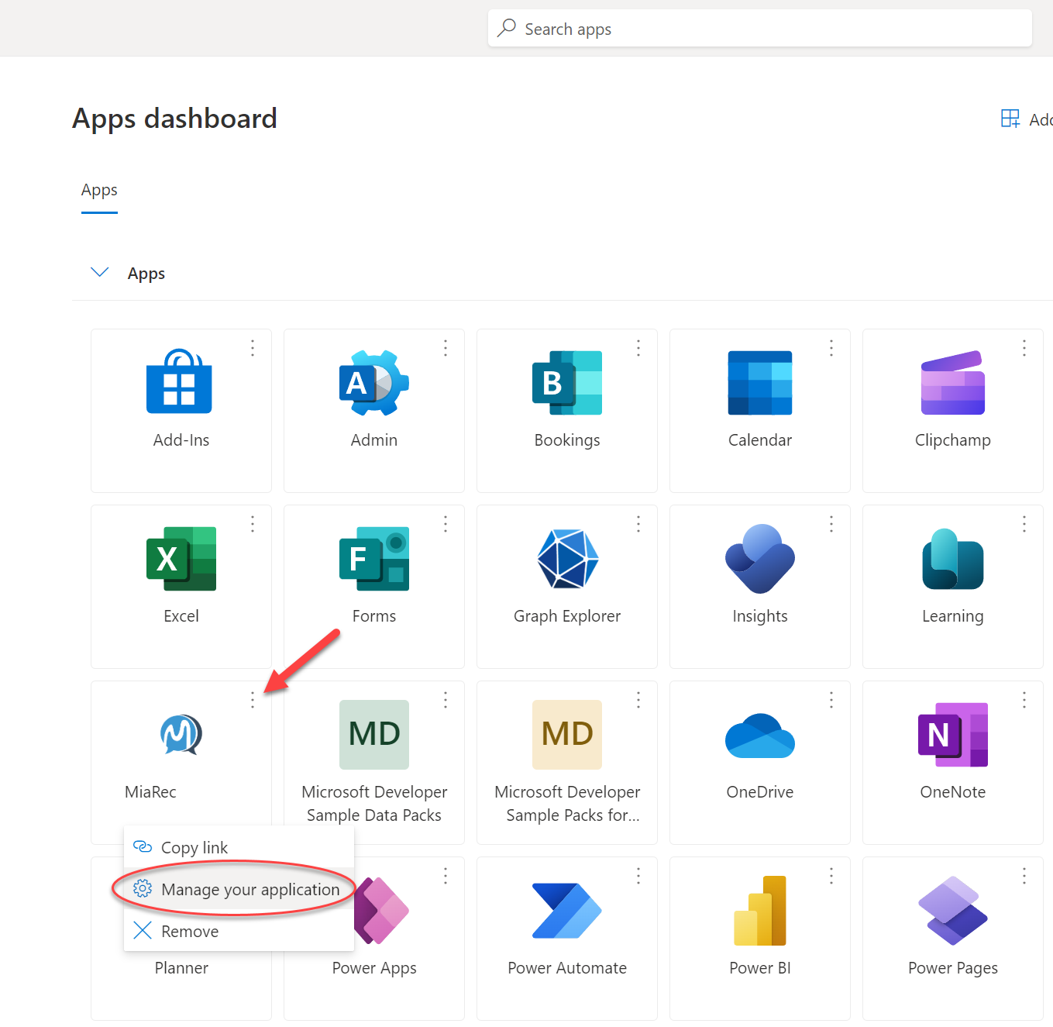Click the Clipchamp label text
Viewport: 1053px width, 1027px height.
click(x=953, y=439)
